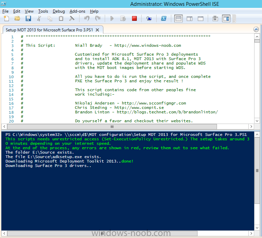The height and width of the screenshot is (238, 262).
Task: Console pane vertical scrollbar thumb
Action: [x=257, y=171]
